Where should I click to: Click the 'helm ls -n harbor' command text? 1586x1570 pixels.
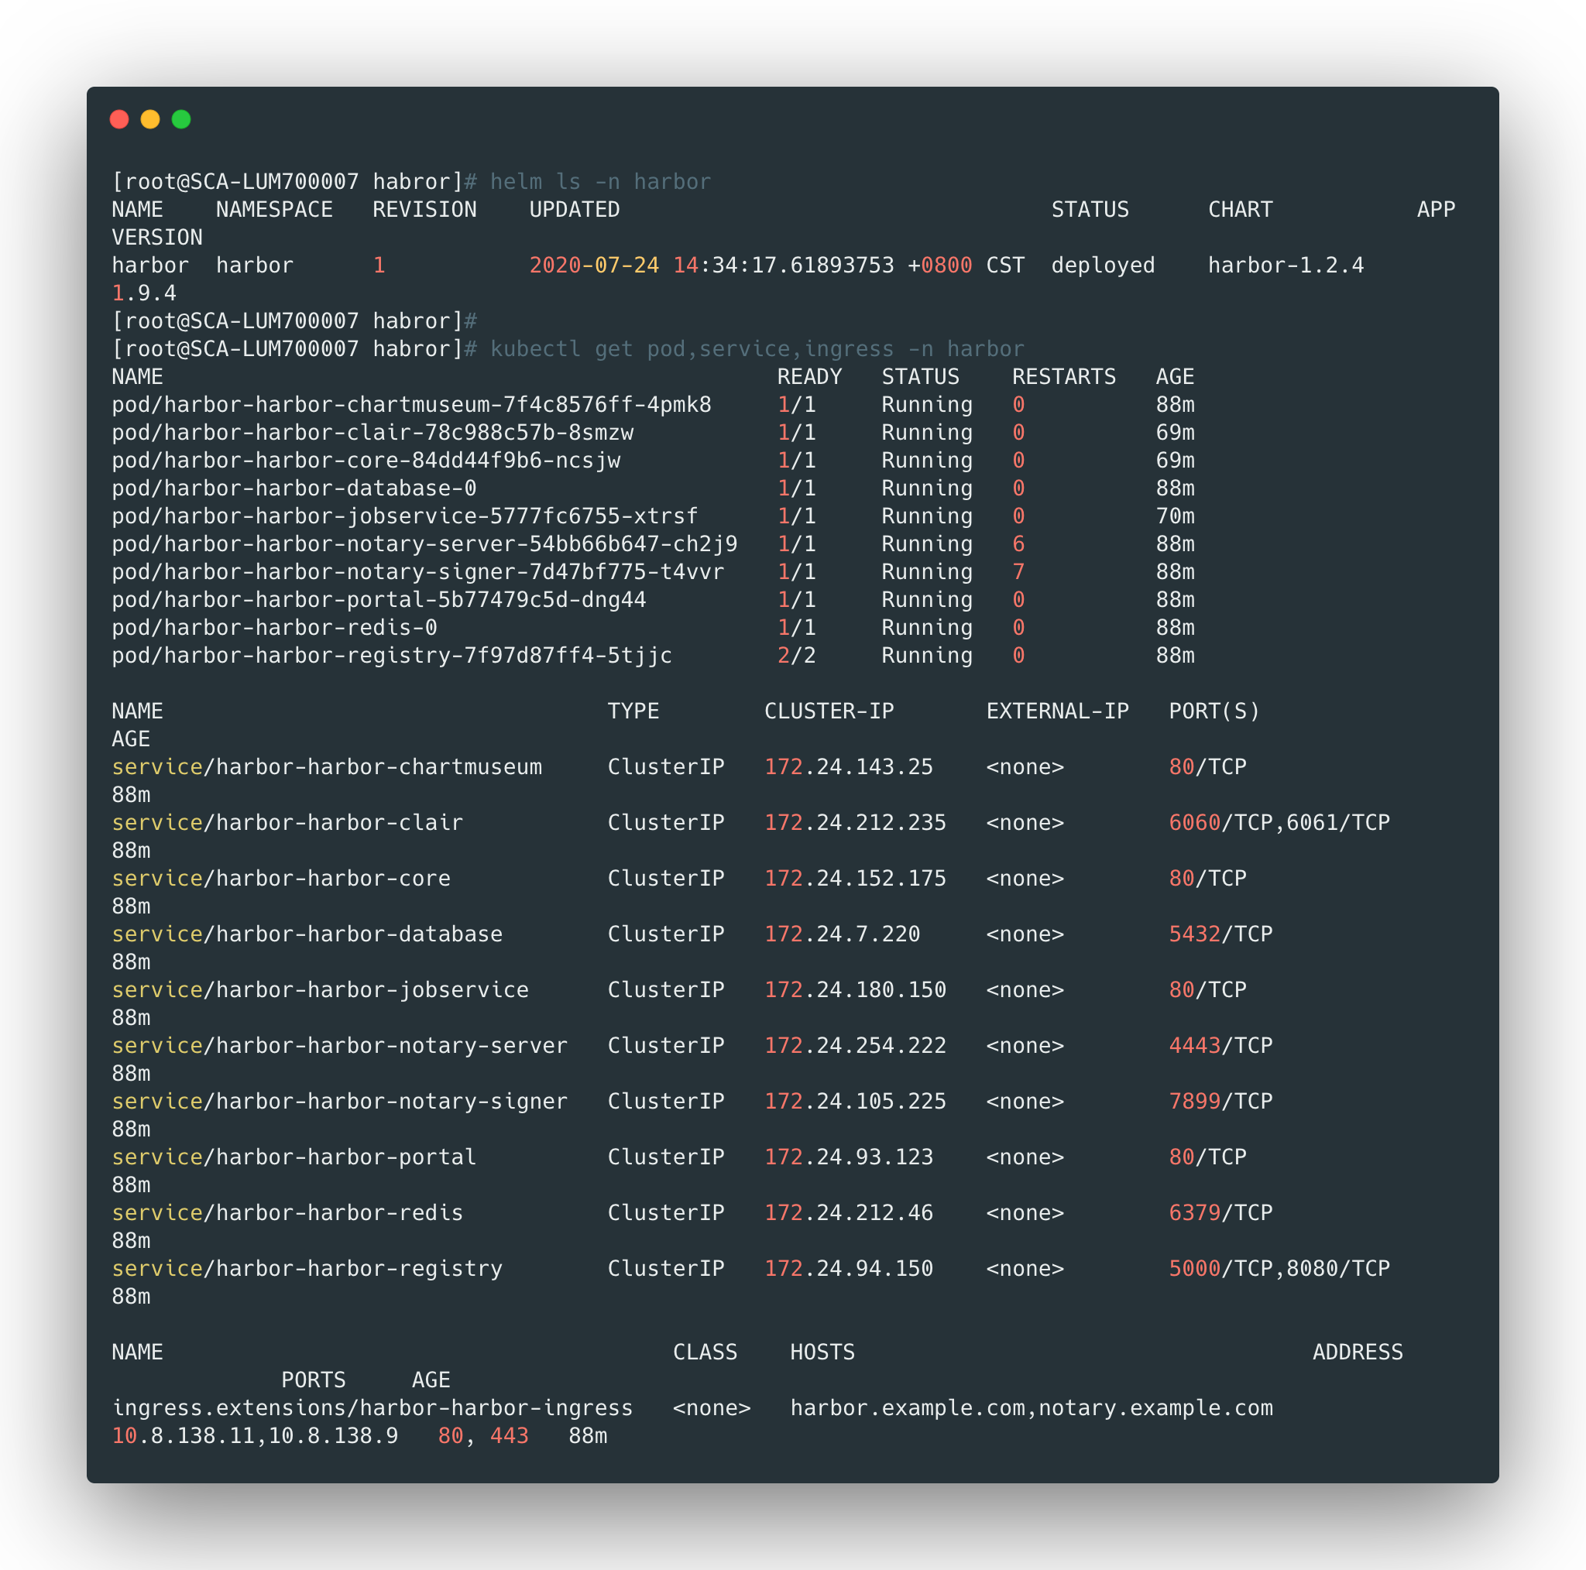point(600,181)
